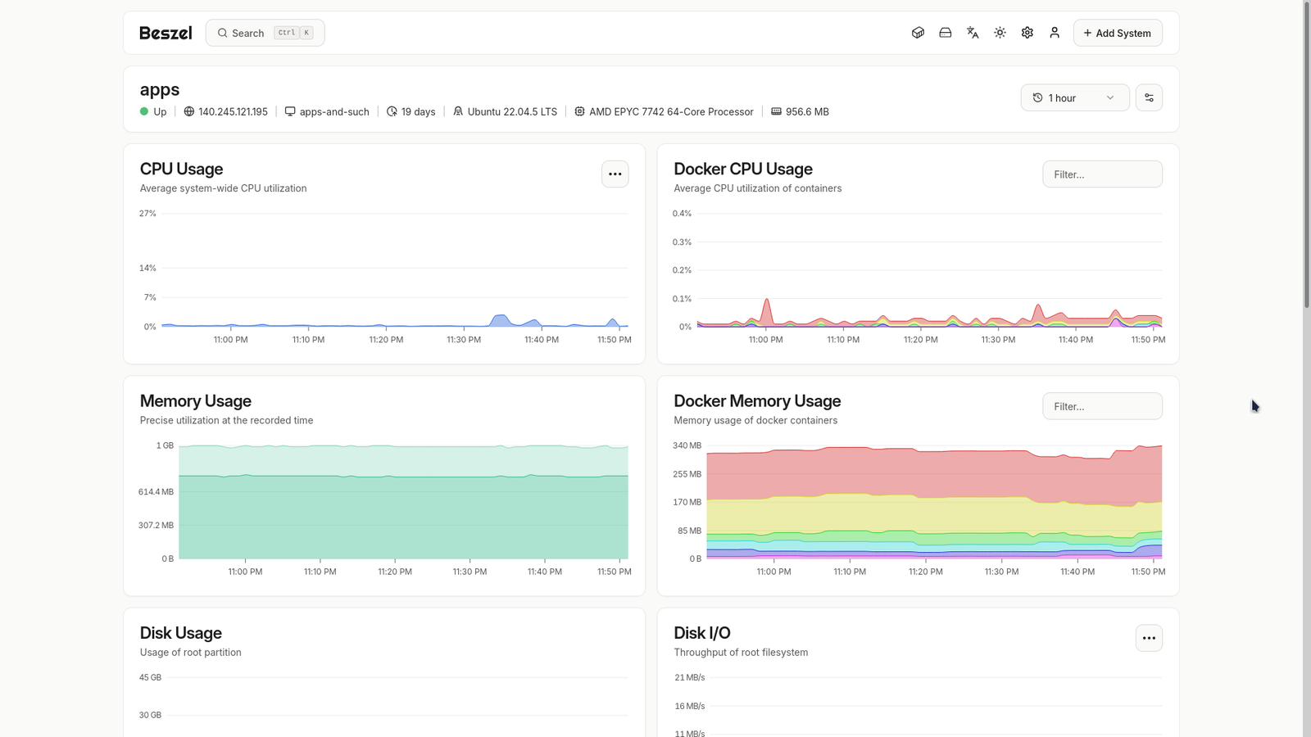The height and width of the screenshot is (737, 1311).
Task: Click the 'apps' system name heading
Action: tap(160, 89)
